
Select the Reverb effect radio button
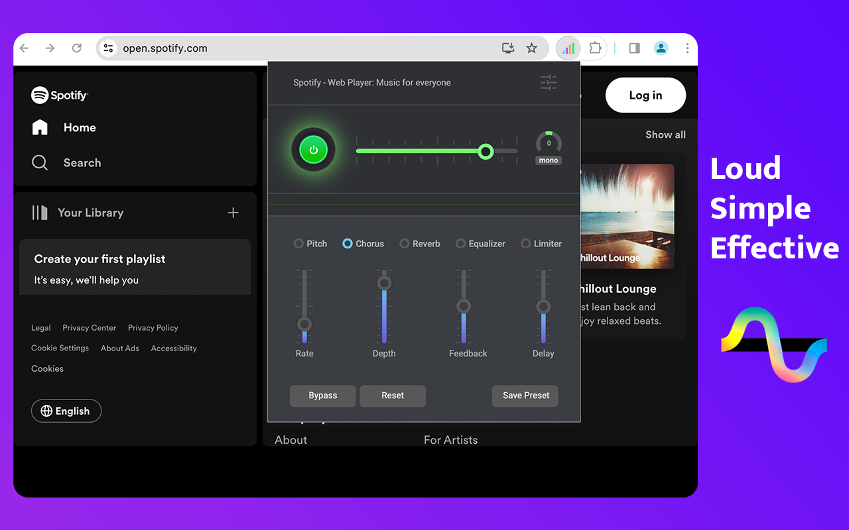(x=405, y=244)
